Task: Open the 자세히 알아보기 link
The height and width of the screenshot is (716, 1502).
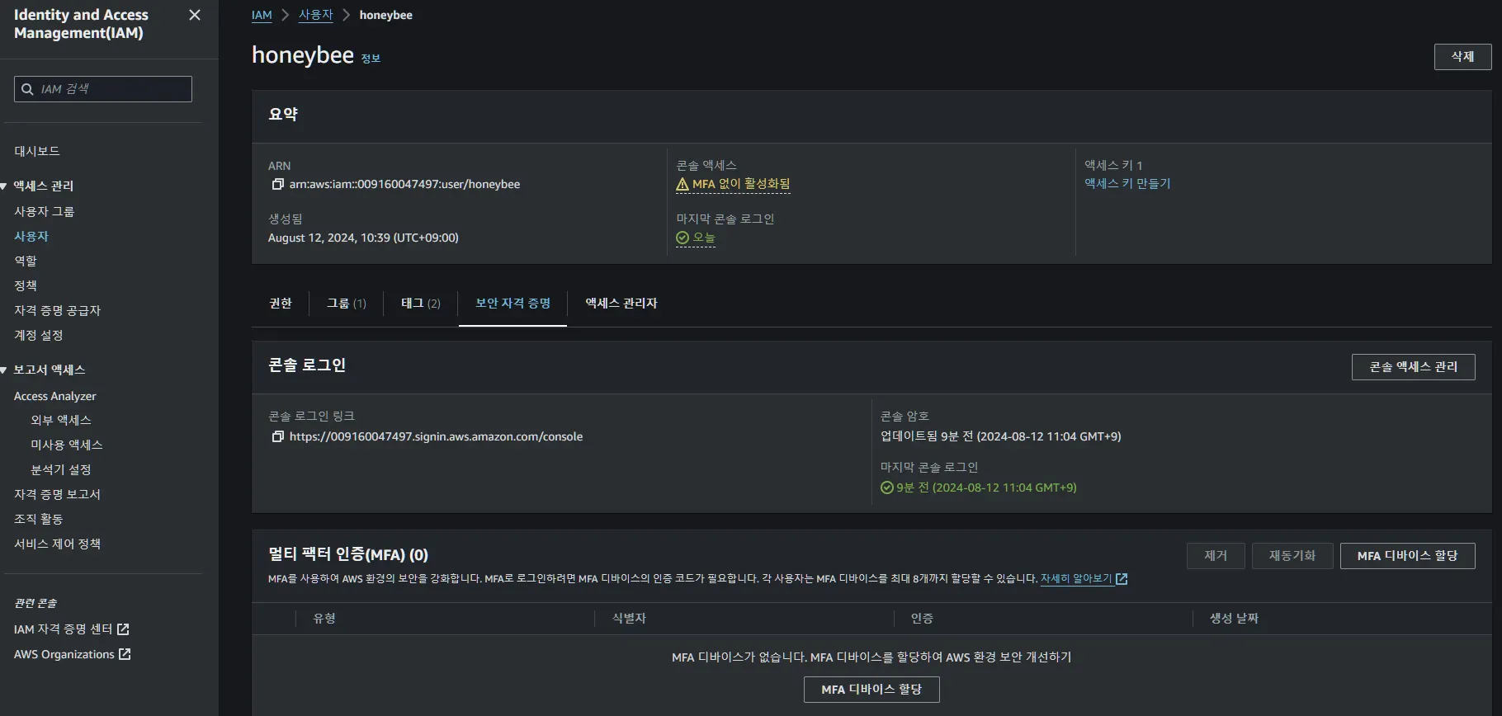Action: tap(1076, 579)
